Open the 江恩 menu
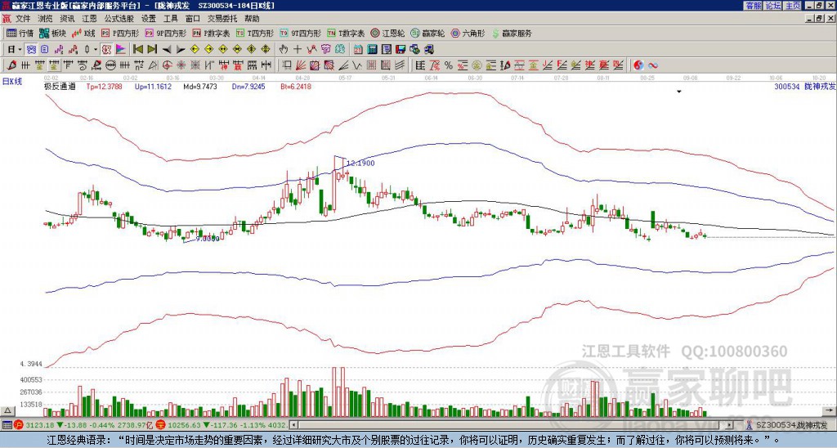Viewport: 837px width, 448px height. pyautogui.click(x=89, y=19)
